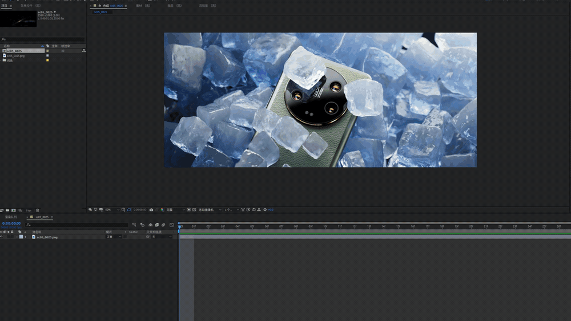Click the lock column header icon
This screenshot has height=321, width=571.
tap(12, 231)
